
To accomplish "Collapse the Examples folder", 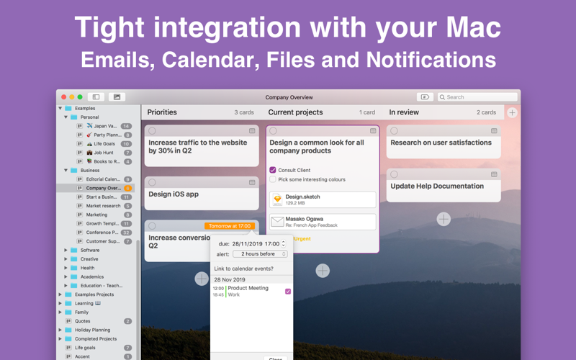I will 60,109.
